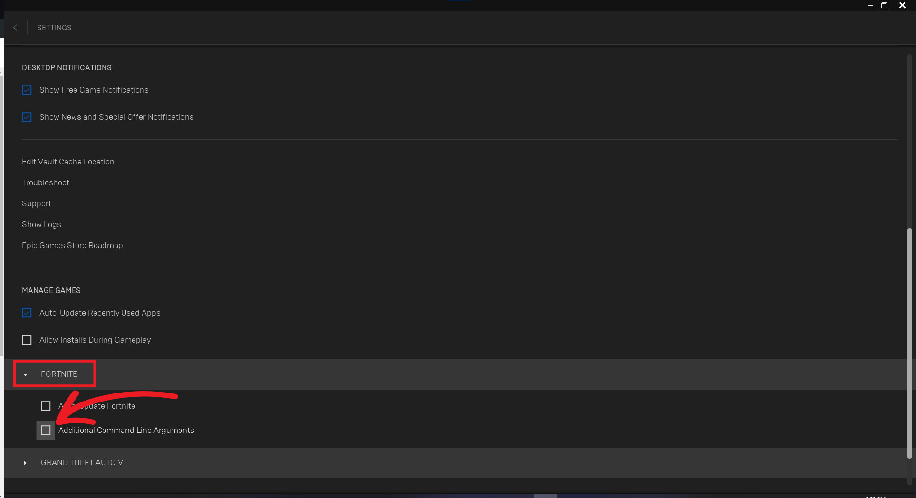This screenshot has height=498, width=916.
Task: Restore down the launcher window
Action: pos(884,5)
